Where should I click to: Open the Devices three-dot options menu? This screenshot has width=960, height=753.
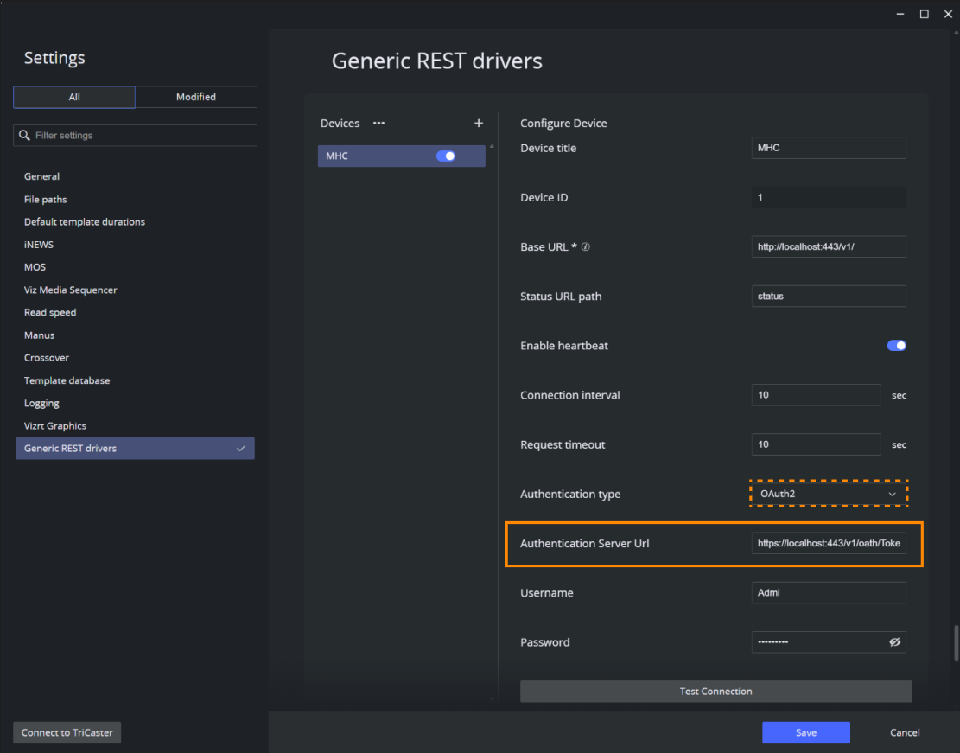pos(378,124)
